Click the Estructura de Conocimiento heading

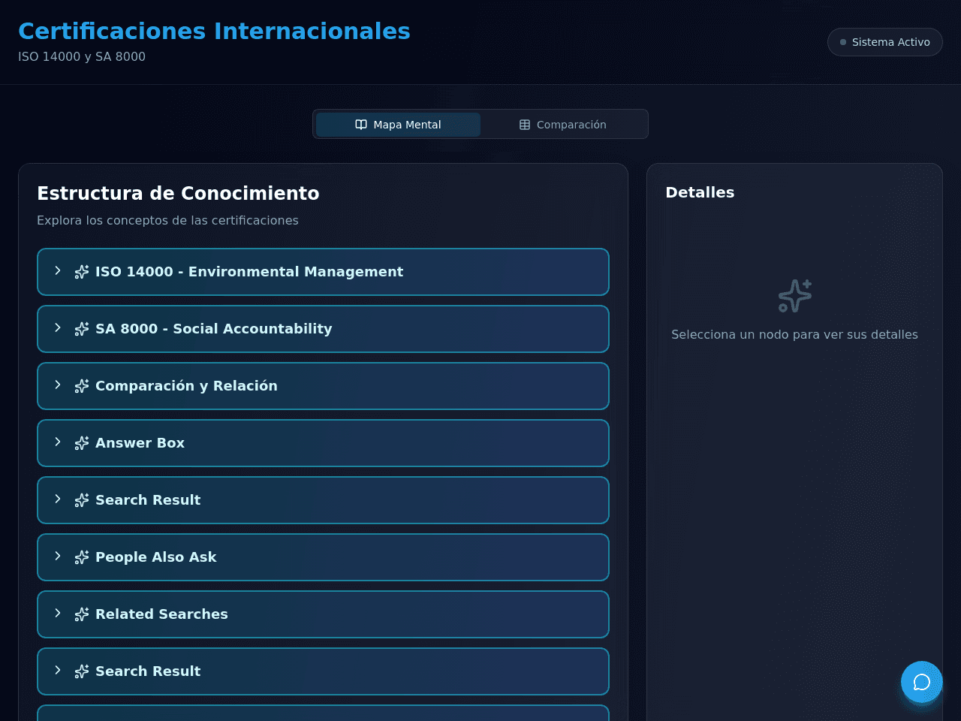178,193
